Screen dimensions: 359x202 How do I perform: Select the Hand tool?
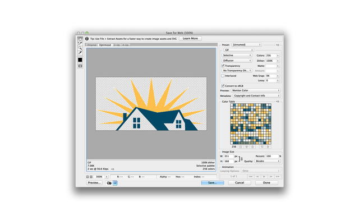(80, 39)
